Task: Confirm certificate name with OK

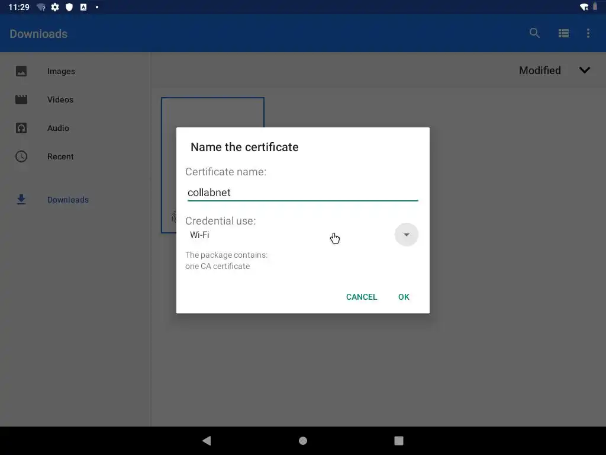Action: pyautogui.click(x=404, y=297)
